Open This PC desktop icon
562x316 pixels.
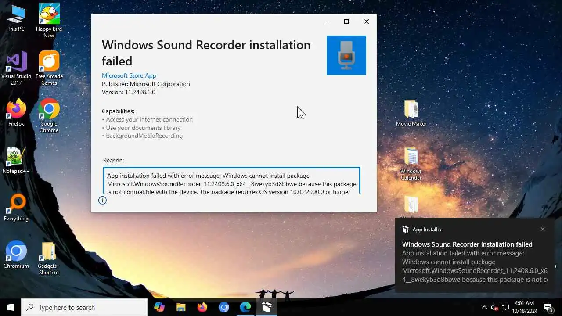[x=16, y=18]
